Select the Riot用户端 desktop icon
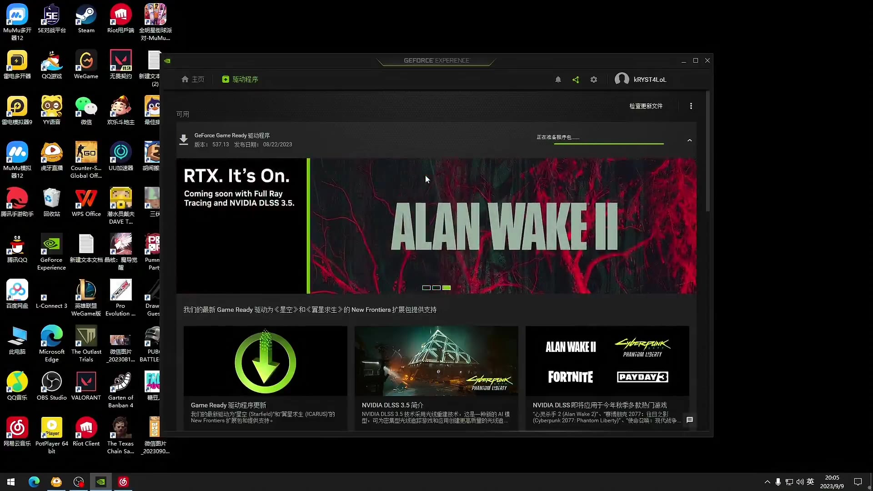This screenshot has width=873, height=491. click(x=120, y=19)
